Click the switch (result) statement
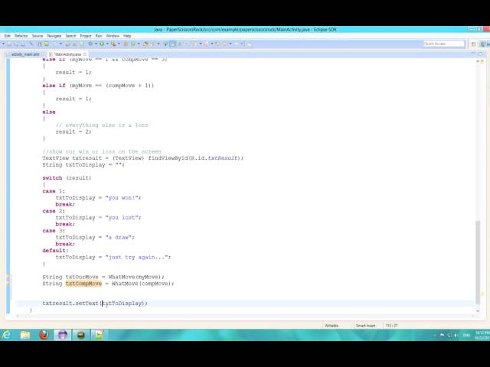Image resolution: width=490 pixels, height=367 pixels. click(x=67, y=178)
